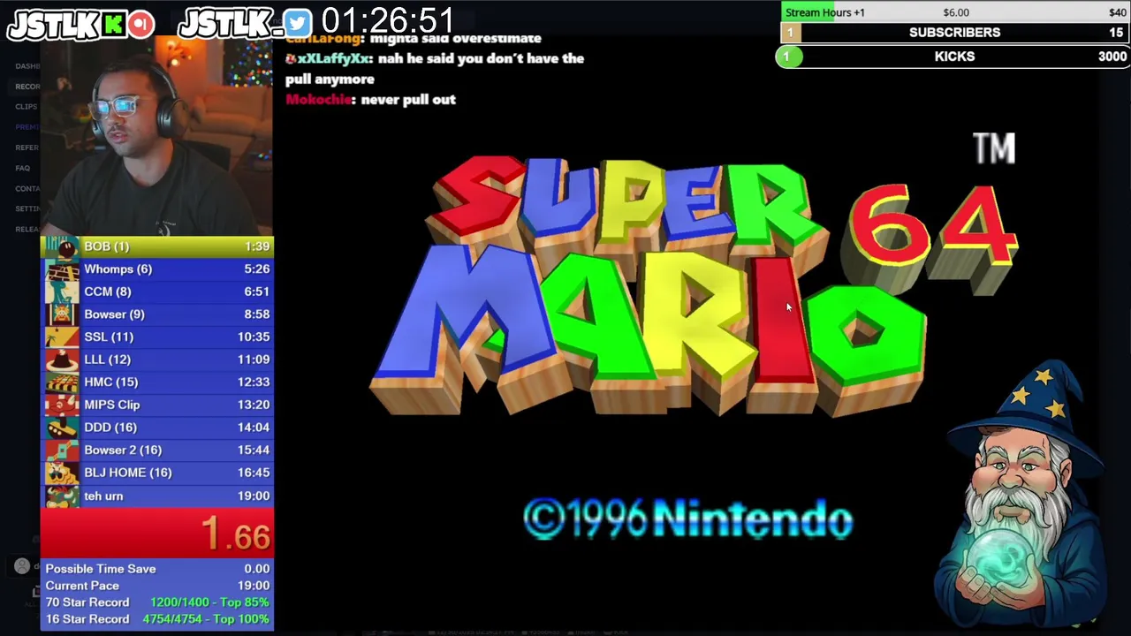Click the Current Pace row
This screenshot has height=636, width=1131.
pos(157,586)
